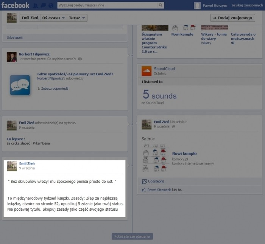Open 'Szukaj znajomych' in top navigation

(x=248, y=5)
